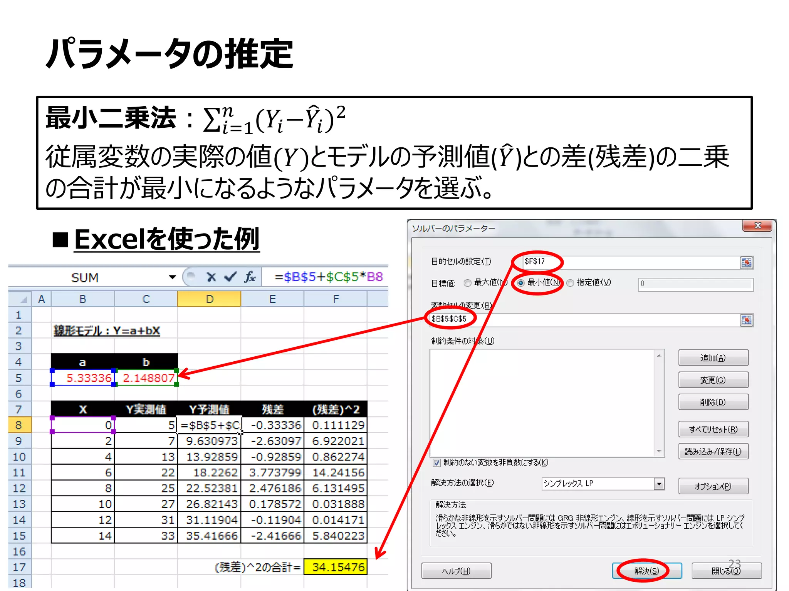
Task: Click the constraints list box area
Action: (542, 403)
